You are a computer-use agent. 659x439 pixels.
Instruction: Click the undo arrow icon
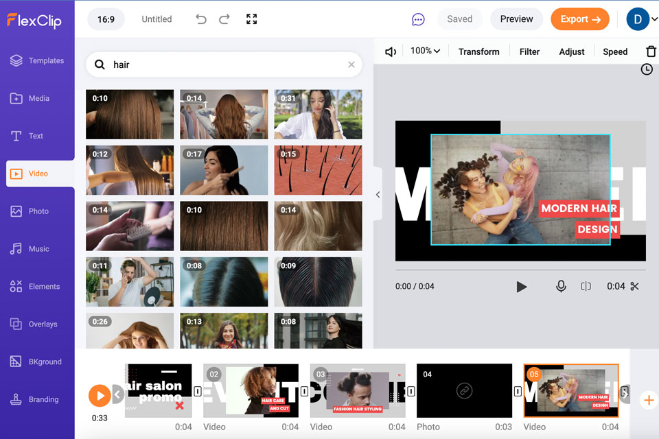[x=201, y=19]
